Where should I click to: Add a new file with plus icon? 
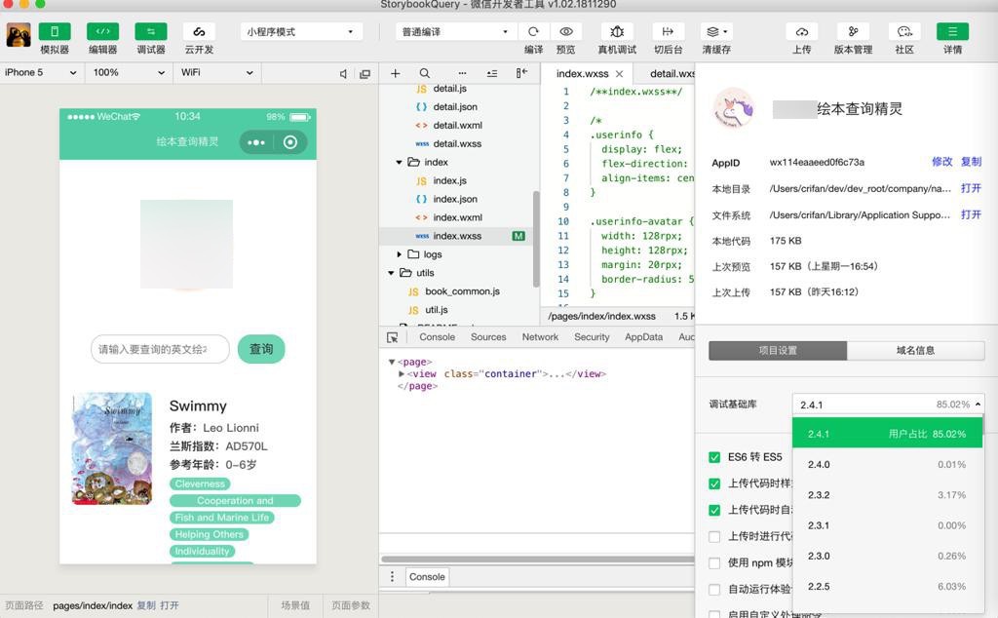[x=396, y=73]
